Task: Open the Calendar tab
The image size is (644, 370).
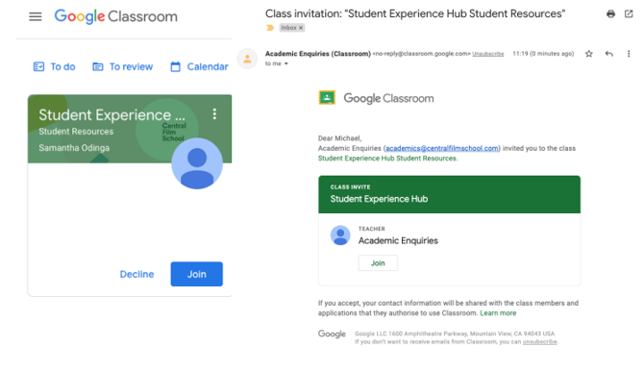Action: (199, 66)
